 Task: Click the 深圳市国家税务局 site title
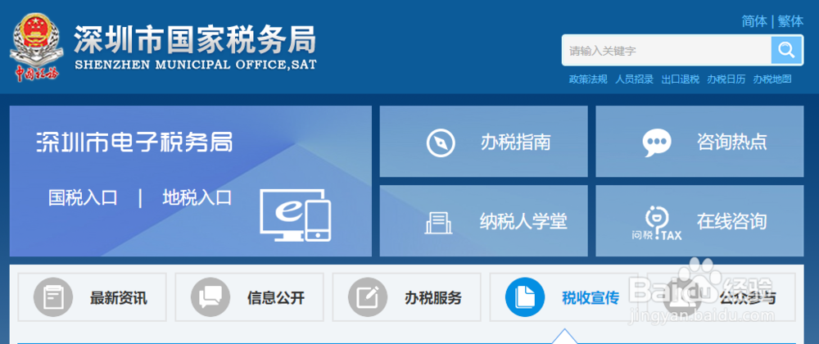[195, 39]
